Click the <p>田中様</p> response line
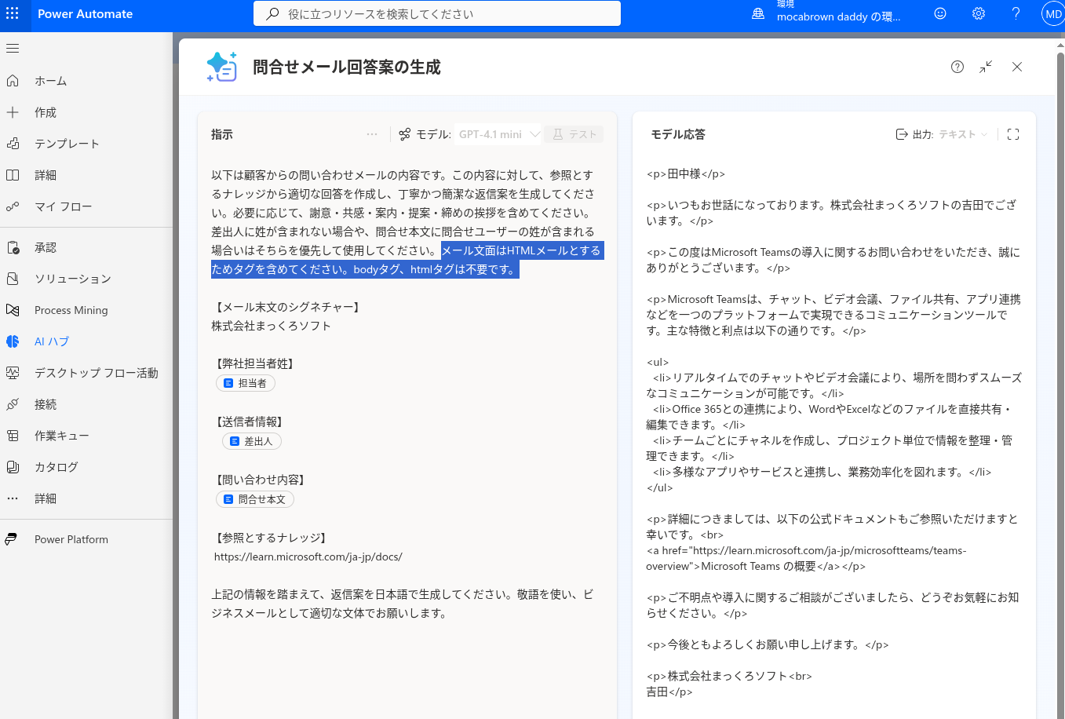This screenshot has height=719, width=1065. coord(686,173)
